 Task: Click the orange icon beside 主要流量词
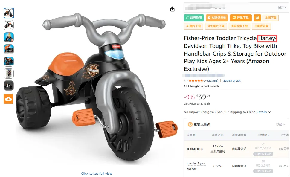(x=190, y=124)
